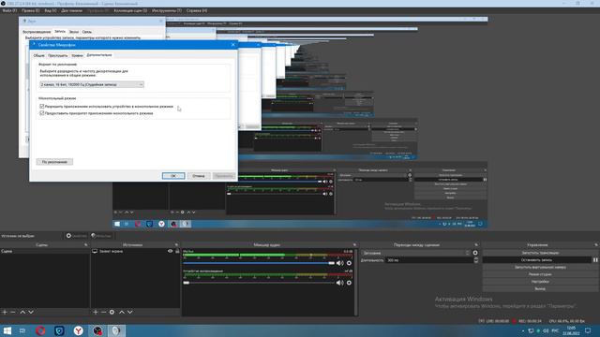Pop out the Controls dock
Viewport: 600px width, 337px height.
596,245
